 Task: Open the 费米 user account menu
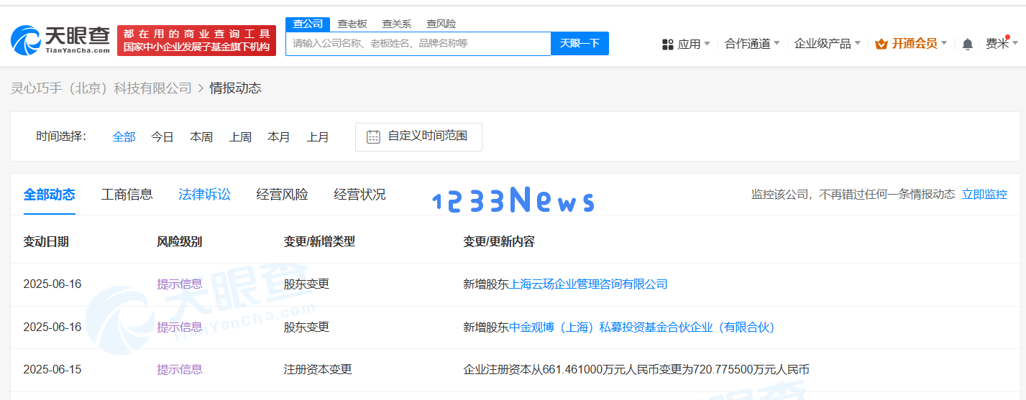[1002, 44]
